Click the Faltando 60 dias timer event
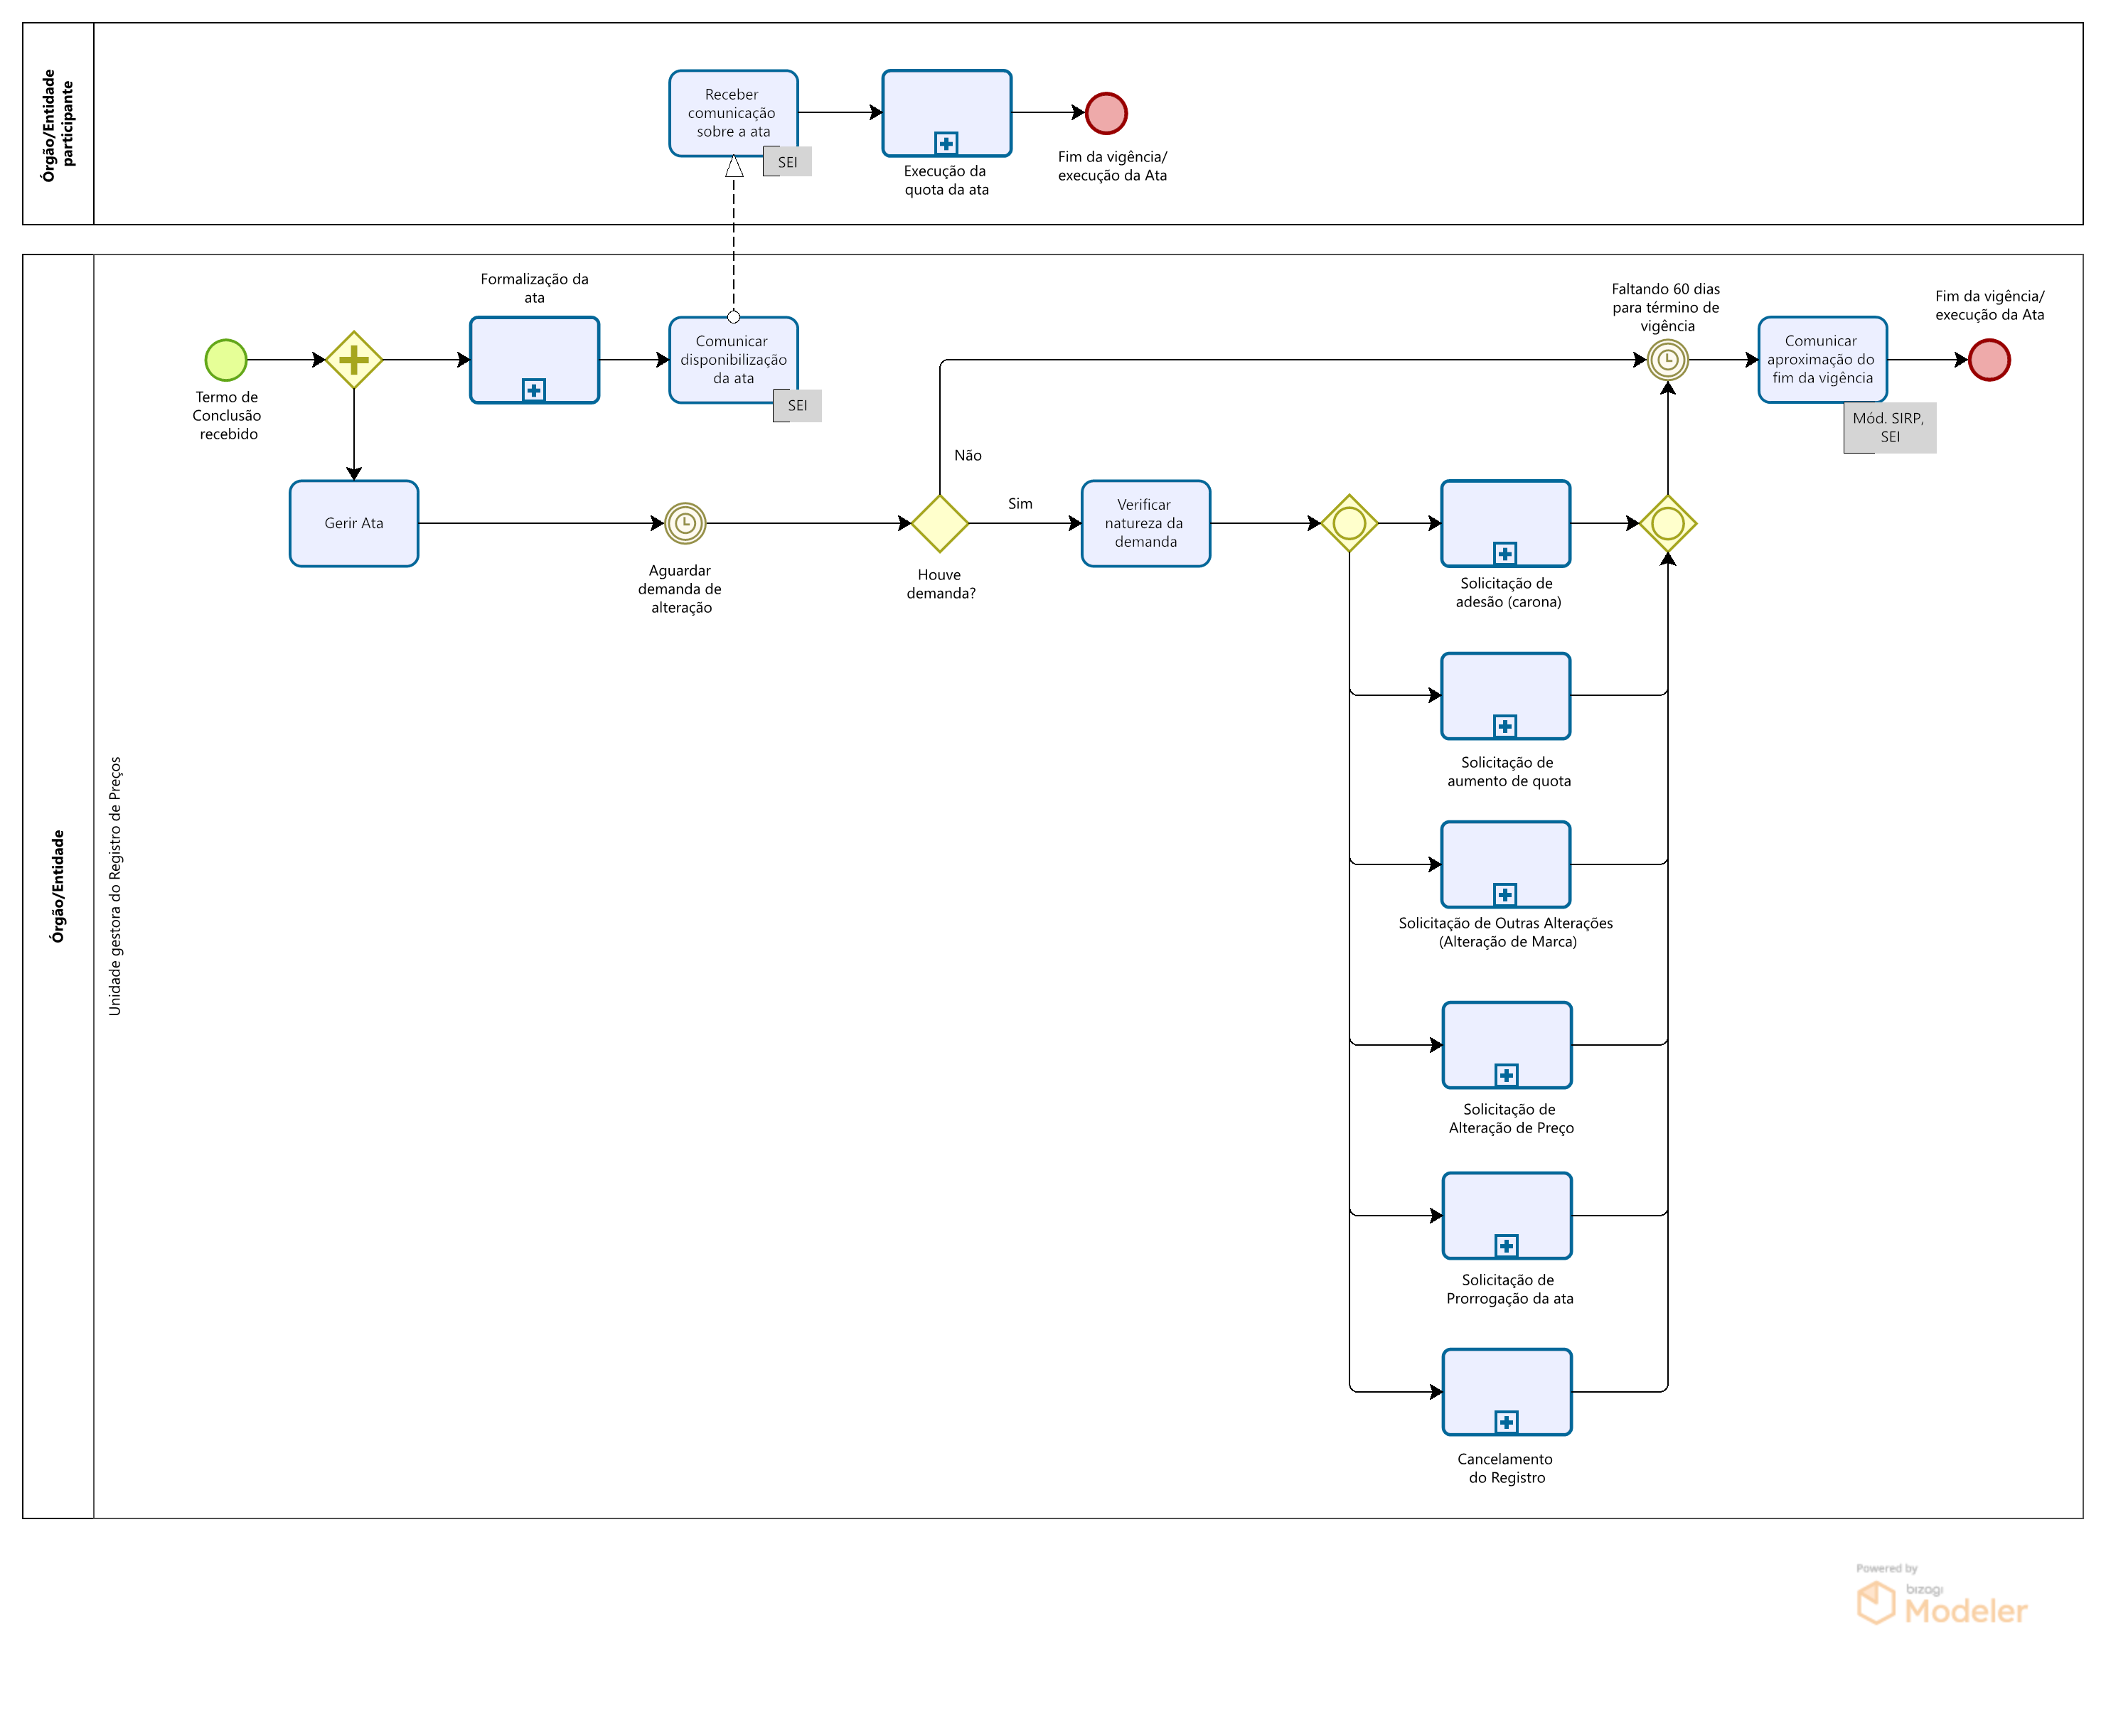Image resolution: width=2106 pixels, height=1736 pixels. pyautogui.click(x=1667, y=360)
